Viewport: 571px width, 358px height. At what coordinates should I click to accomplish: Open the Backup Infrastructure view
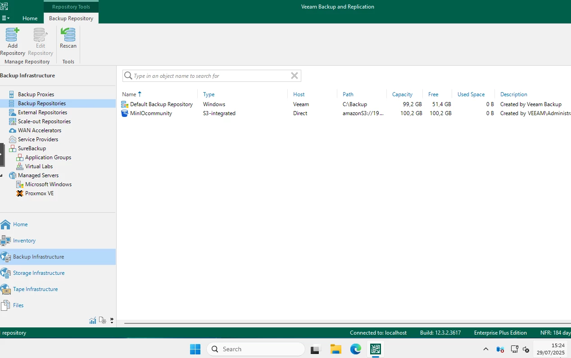tap(58, 257)
